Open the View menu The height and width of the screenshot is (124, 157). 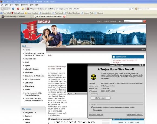pyautogui.click(x=11, y=5)
